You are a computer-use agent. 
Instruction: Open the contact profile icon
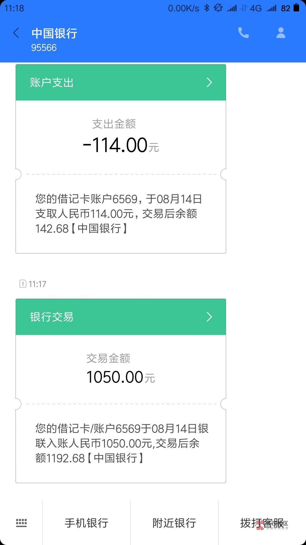click(x=281, y=33)
